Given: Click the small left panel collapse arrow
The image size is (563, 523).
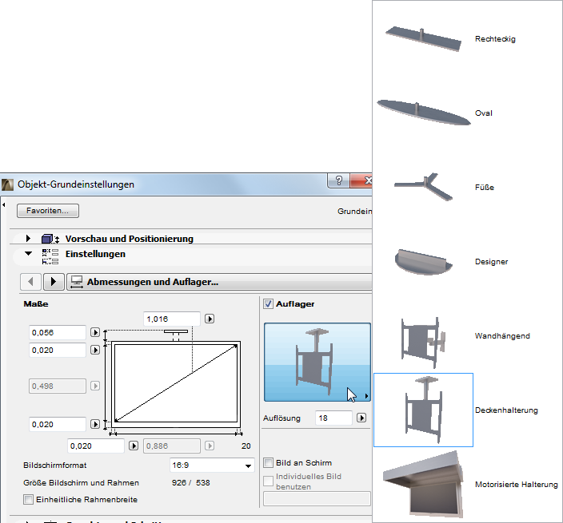Looking at the screenshot, I should point(3,205).
